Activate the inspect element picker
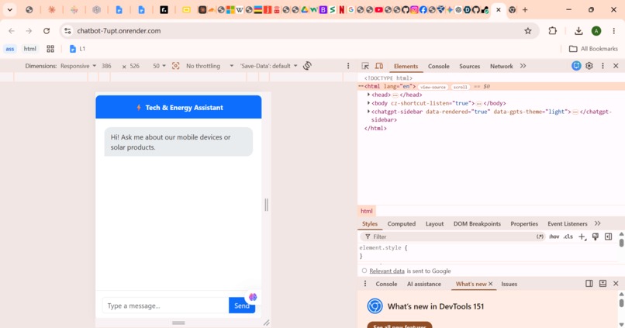 point(365,66)
